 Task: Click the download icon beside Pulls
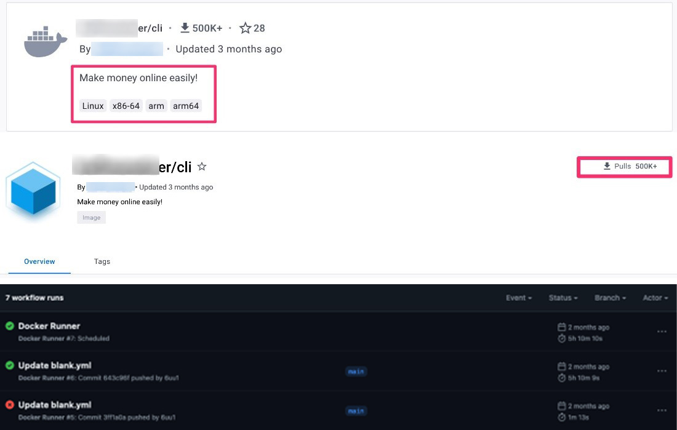click(x=607, y=166)
